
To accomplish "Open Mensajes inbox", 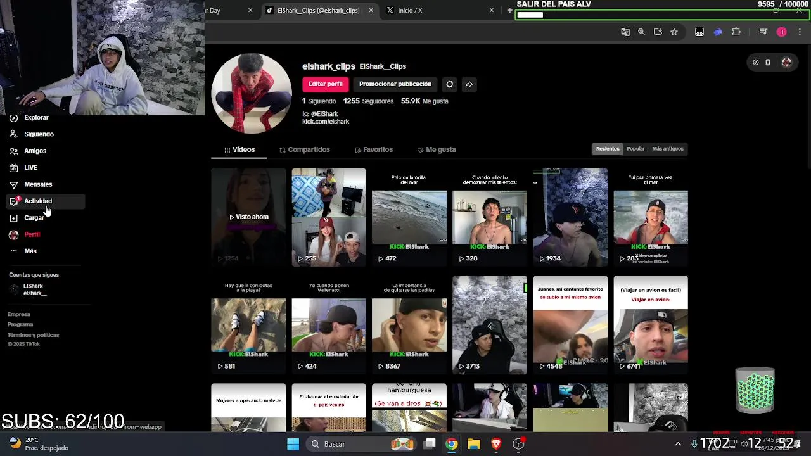I will click(x=38, y=184).
